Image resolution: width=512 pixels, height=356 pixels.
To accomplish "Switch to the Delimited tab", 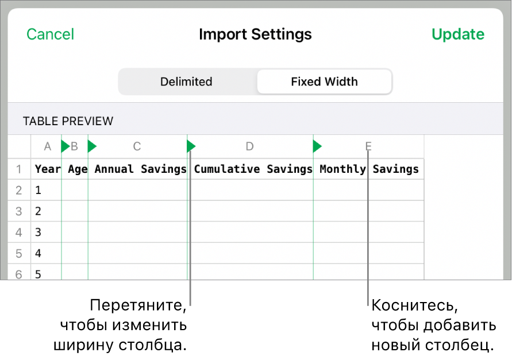I will pos(186,82).
